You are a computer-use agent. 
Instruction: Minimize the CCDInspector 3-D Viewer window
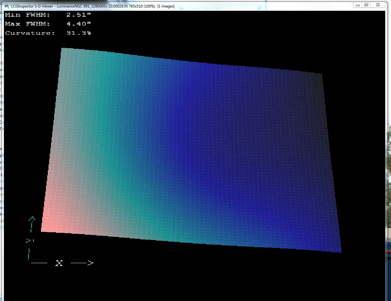[x=358, y=5]
